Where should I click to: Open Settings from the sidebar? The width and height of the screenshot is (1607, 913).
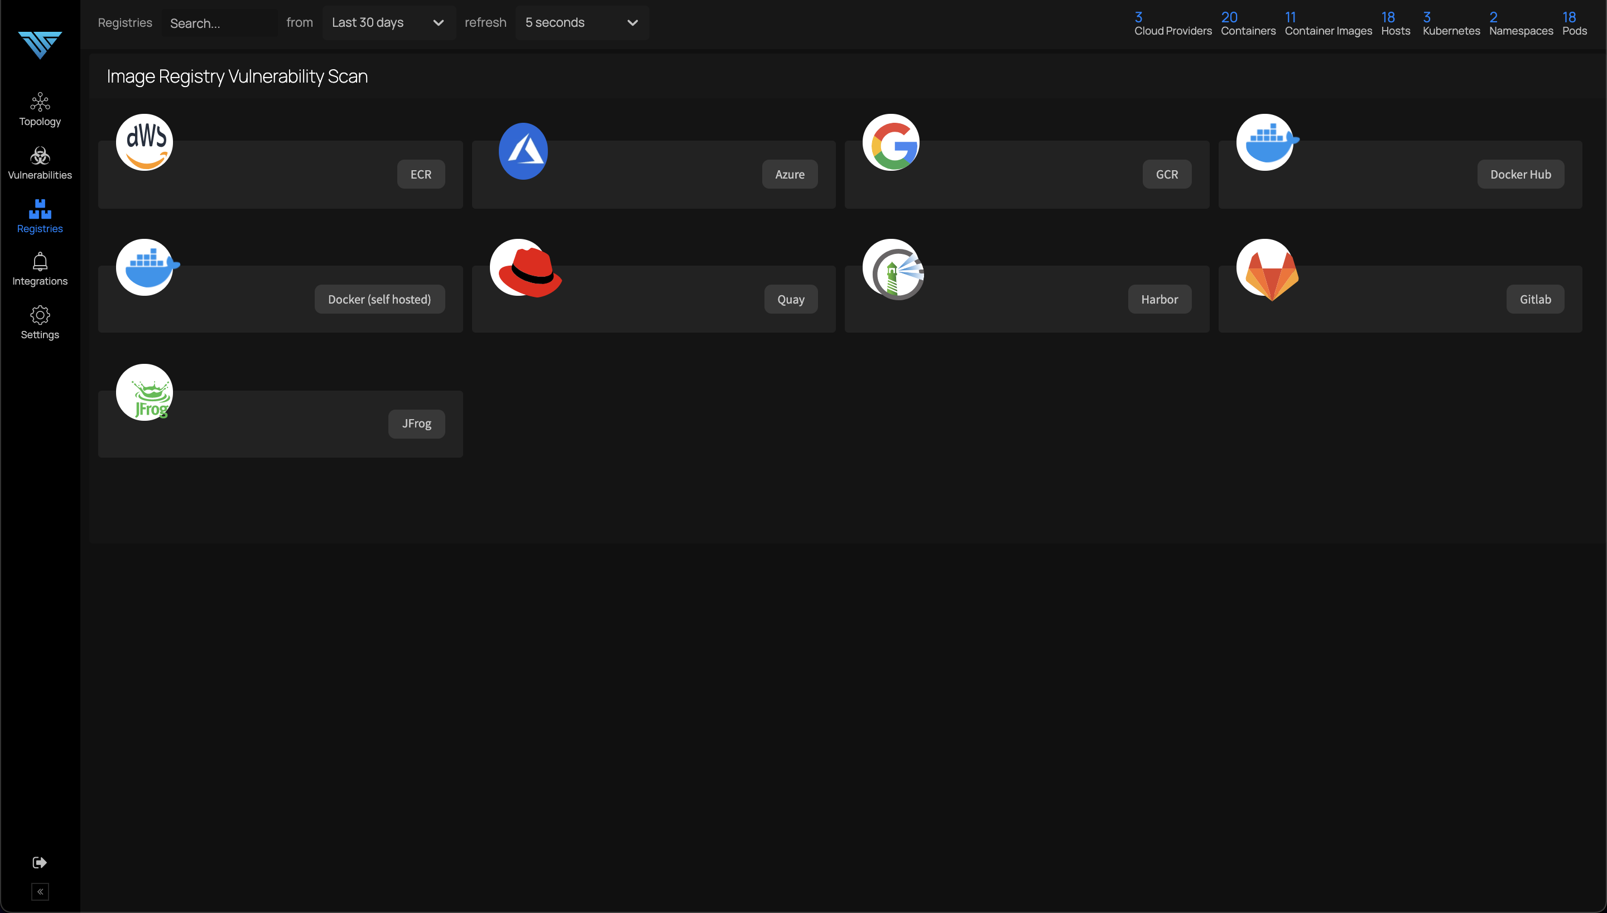(x=40, y=323)
